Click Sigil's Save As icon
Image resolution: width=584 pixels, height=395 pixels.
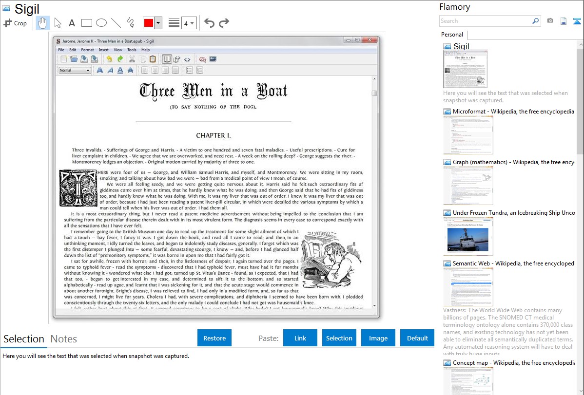coord(94,59)
